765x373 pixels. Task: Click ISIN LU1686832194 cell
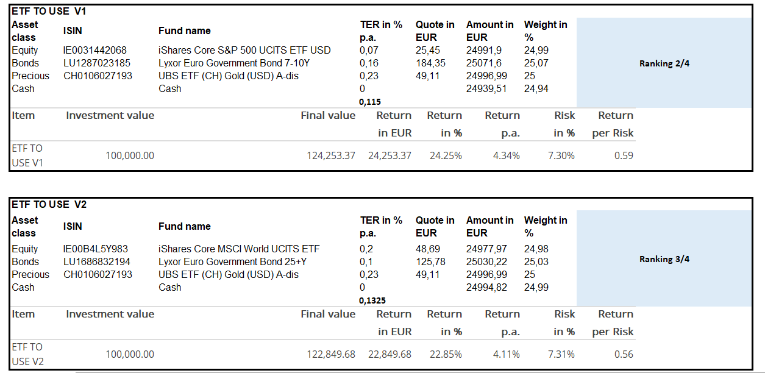tap(96, 261)
